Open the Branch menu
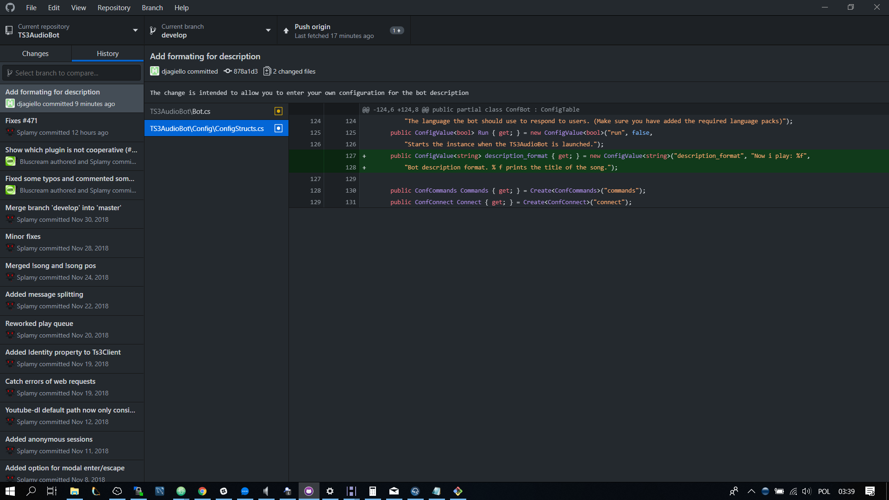Viewport: 889px width, 500px height. click(152, 7)
